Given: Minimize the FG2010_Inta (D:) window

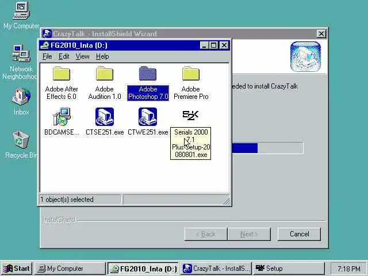Looking at the screenshot, I should [204, 45].
